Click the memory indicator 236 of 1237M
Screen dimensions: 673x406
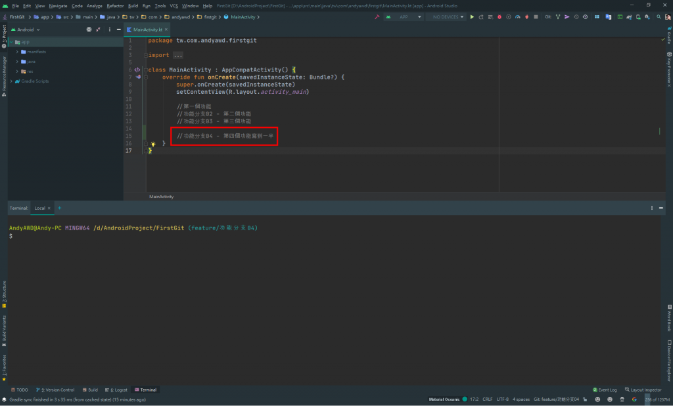click(x=657, y=399)
